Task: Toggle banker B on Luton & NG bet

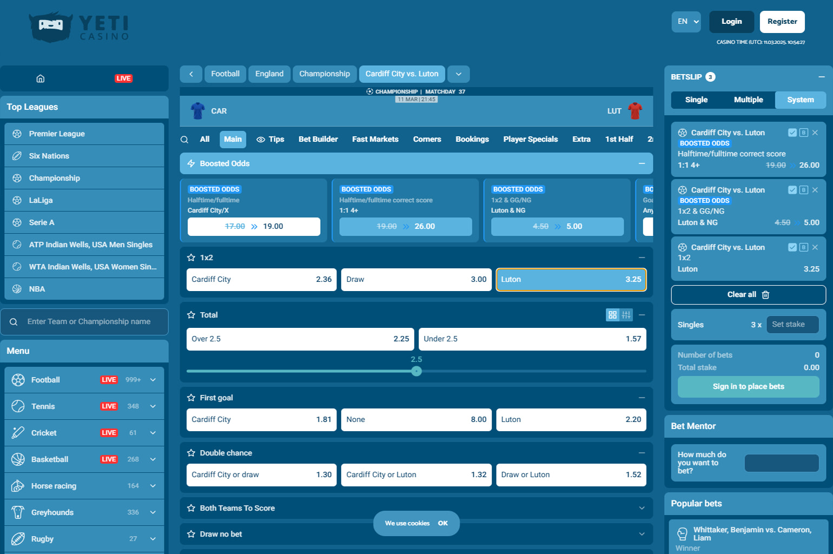Action: click(804, 190)
